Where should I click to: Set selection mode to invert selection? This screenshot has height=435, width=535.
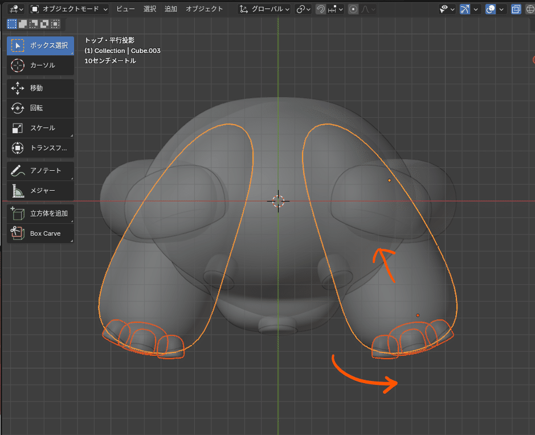click(44, 24)
